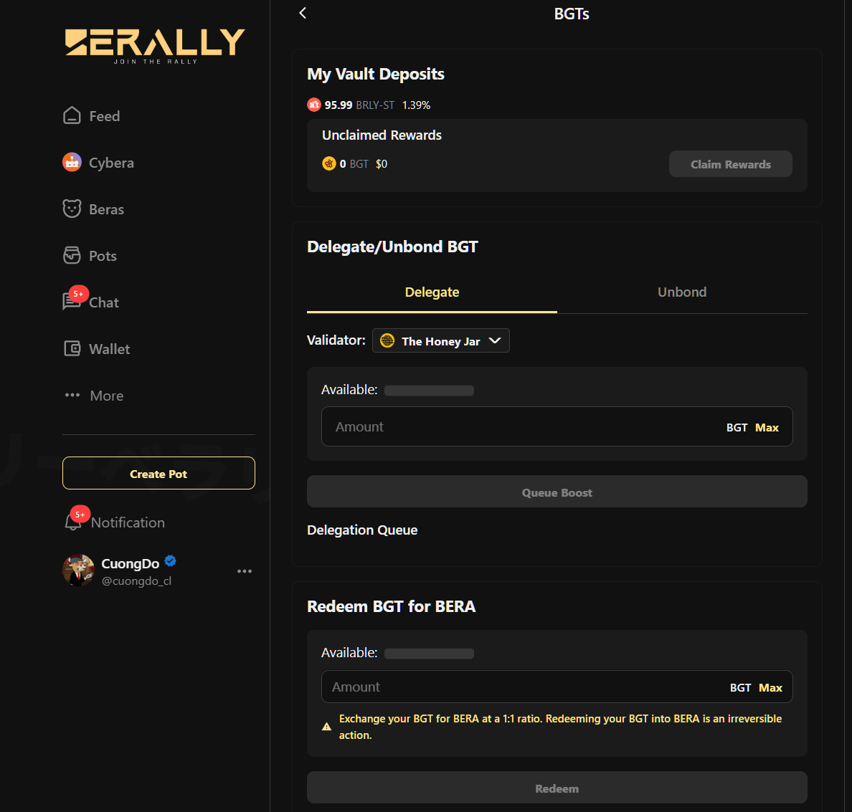852x812 pixels.
Task: Click Max in the delegate amount field
Action: tap(767, 428)
